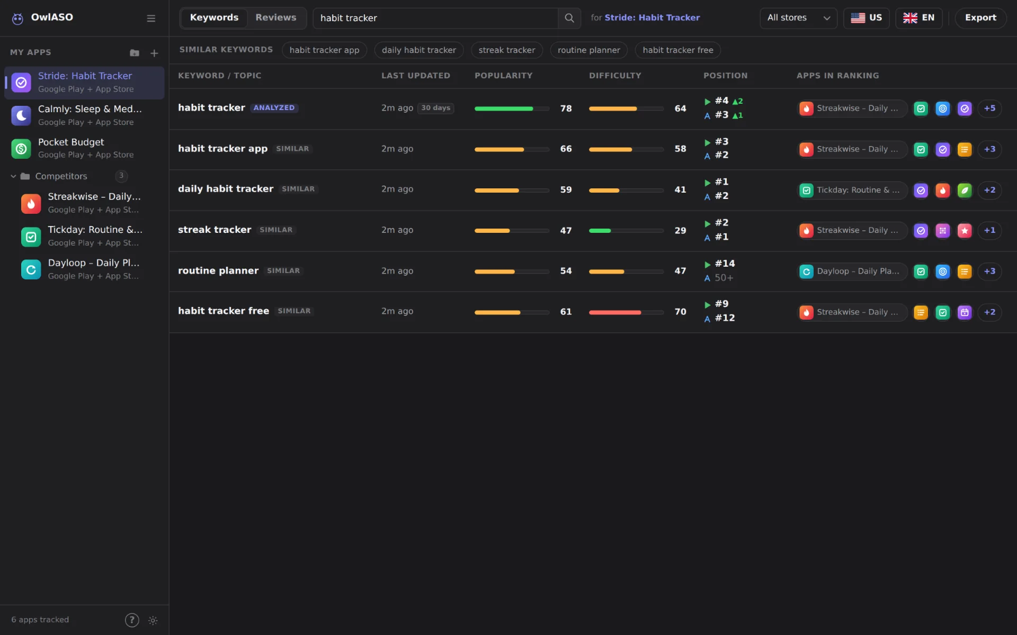Click the search magnifier icon
This screenshot has height=635, width=1017.
pyautogui.click(x=569, y=18)
